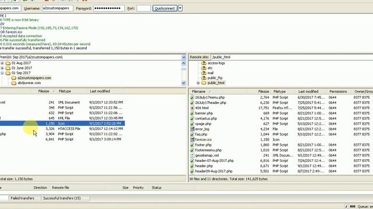Click the 01 Sep 2017 folder icon
The height and width of the screenshot is (209, 373).
[8, 73]
